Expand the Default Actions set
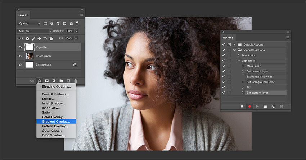306x160 pixels. 234,44
